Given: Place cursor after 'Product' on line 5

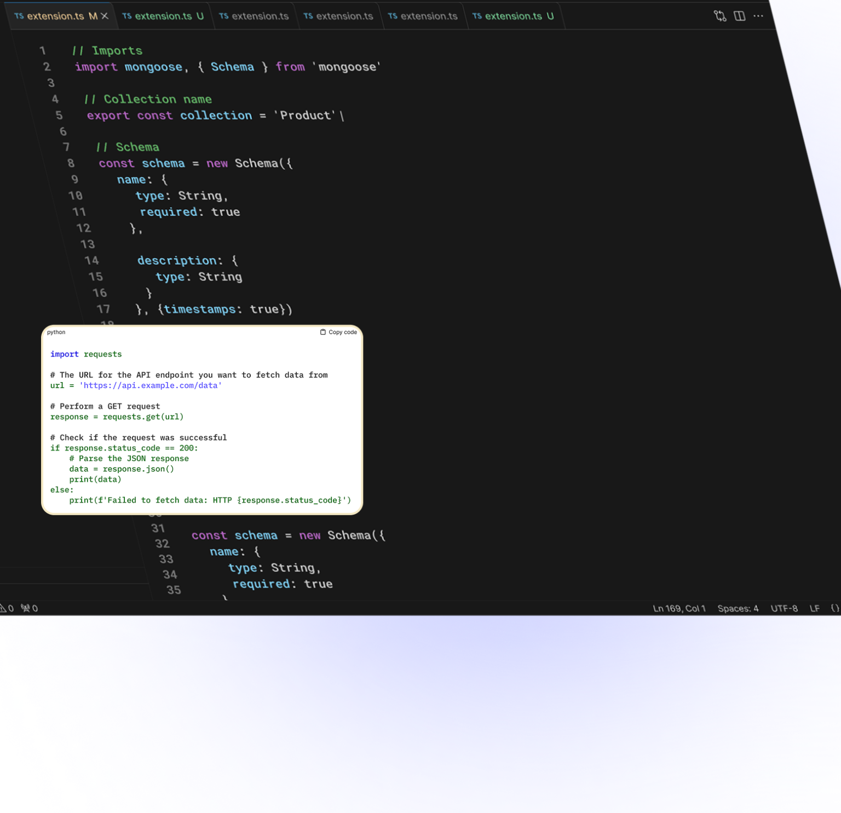Looking at the screenshot, I should click(x=337, y=116).
